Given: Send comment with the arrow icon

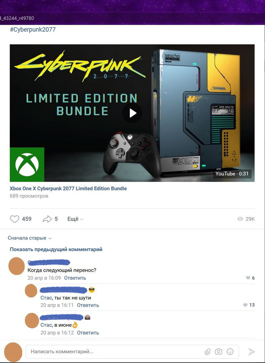Looking at the screenshot, I should click(252, 352).
